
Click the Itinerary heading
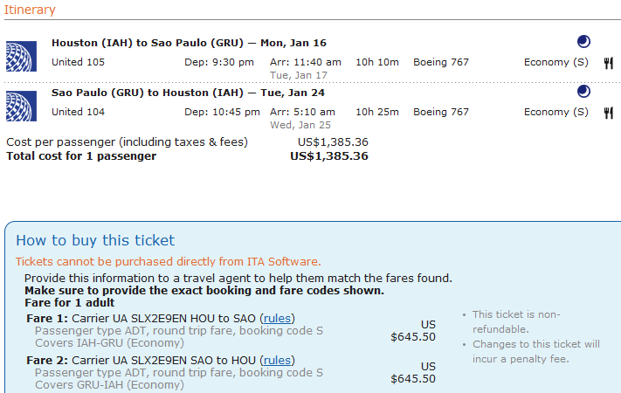coord(31,10)
